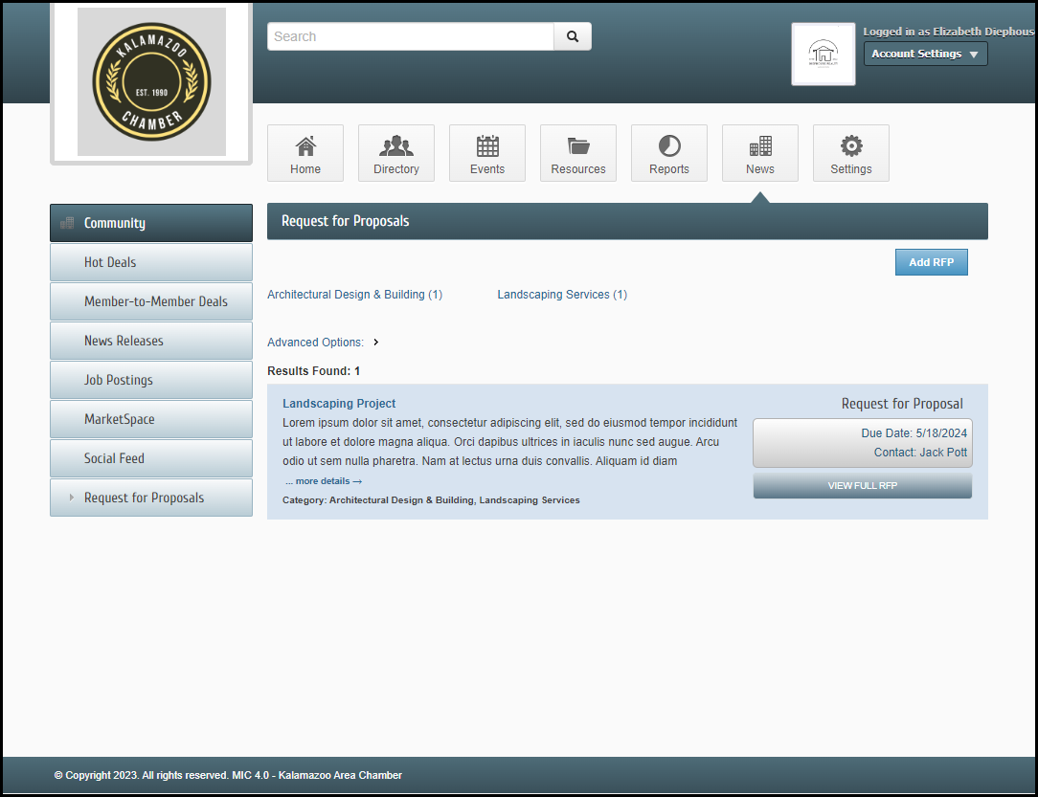Open the Account Settings dropdown
The width and height of the screenshot is (1038, 797).
click(925, 55)
